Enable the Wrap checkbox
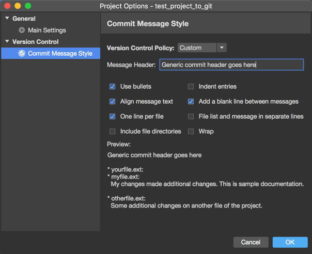The width and height of the screenshot is (312, 254). (191, 131)
